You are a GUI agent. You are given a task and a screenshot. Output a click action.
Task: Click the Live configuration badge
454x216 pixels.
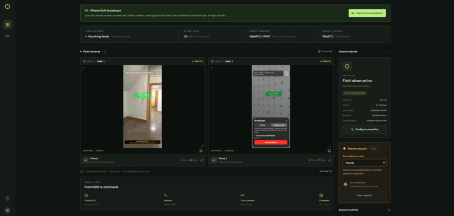click(355, 93)
